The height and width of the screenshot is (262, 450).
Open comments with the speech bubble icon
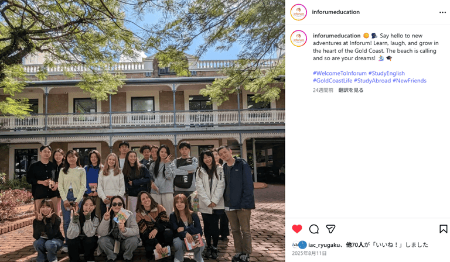[x=314, y=229]
